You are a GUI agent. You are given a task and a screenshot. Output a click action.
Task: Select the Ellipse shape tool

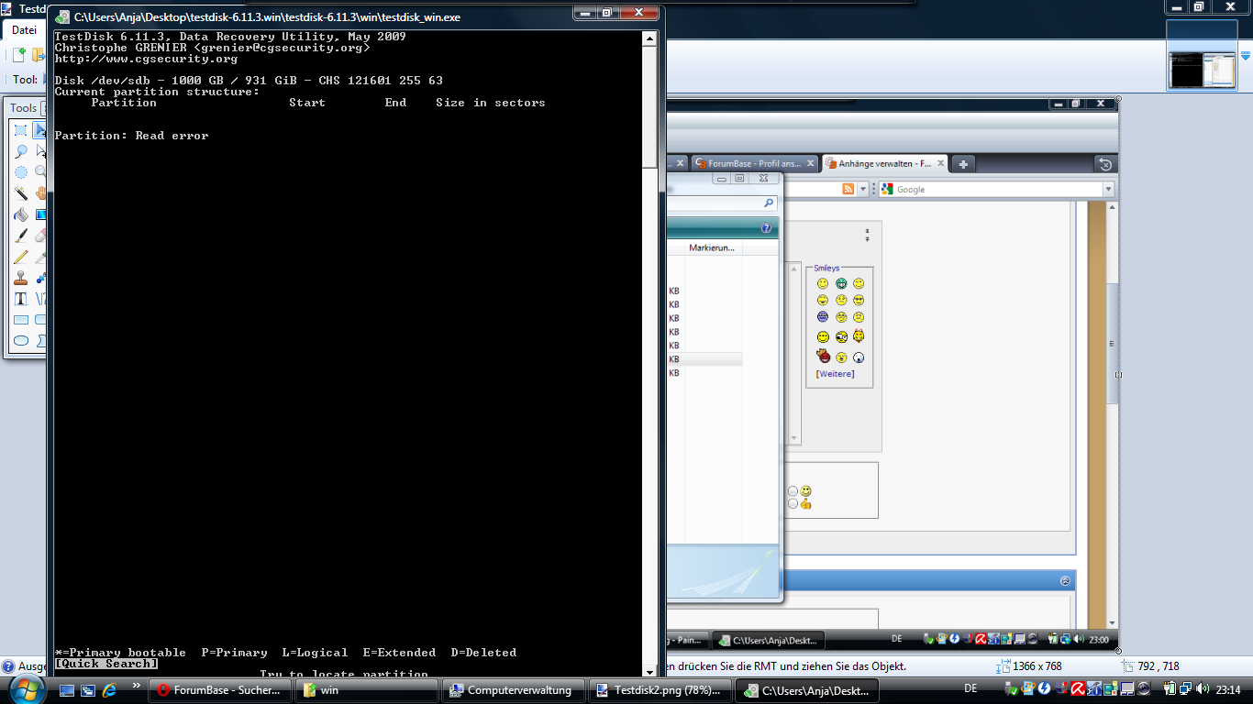click(x=20, y=341)
